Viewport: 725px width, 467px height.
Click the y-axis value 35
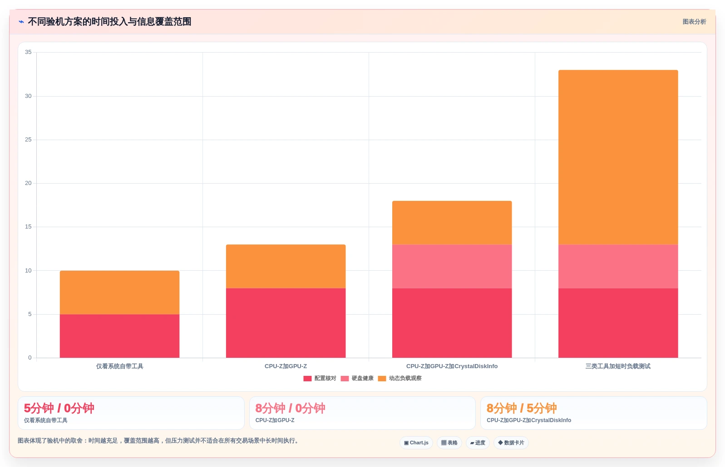click(x=28, y=52)
